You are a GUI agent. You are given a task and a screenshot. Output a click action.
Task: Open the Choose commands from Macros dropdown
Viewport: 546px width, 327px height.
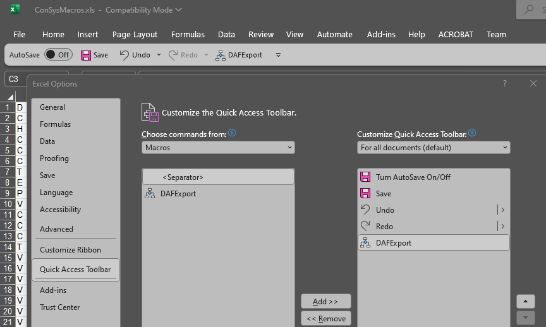218,148
